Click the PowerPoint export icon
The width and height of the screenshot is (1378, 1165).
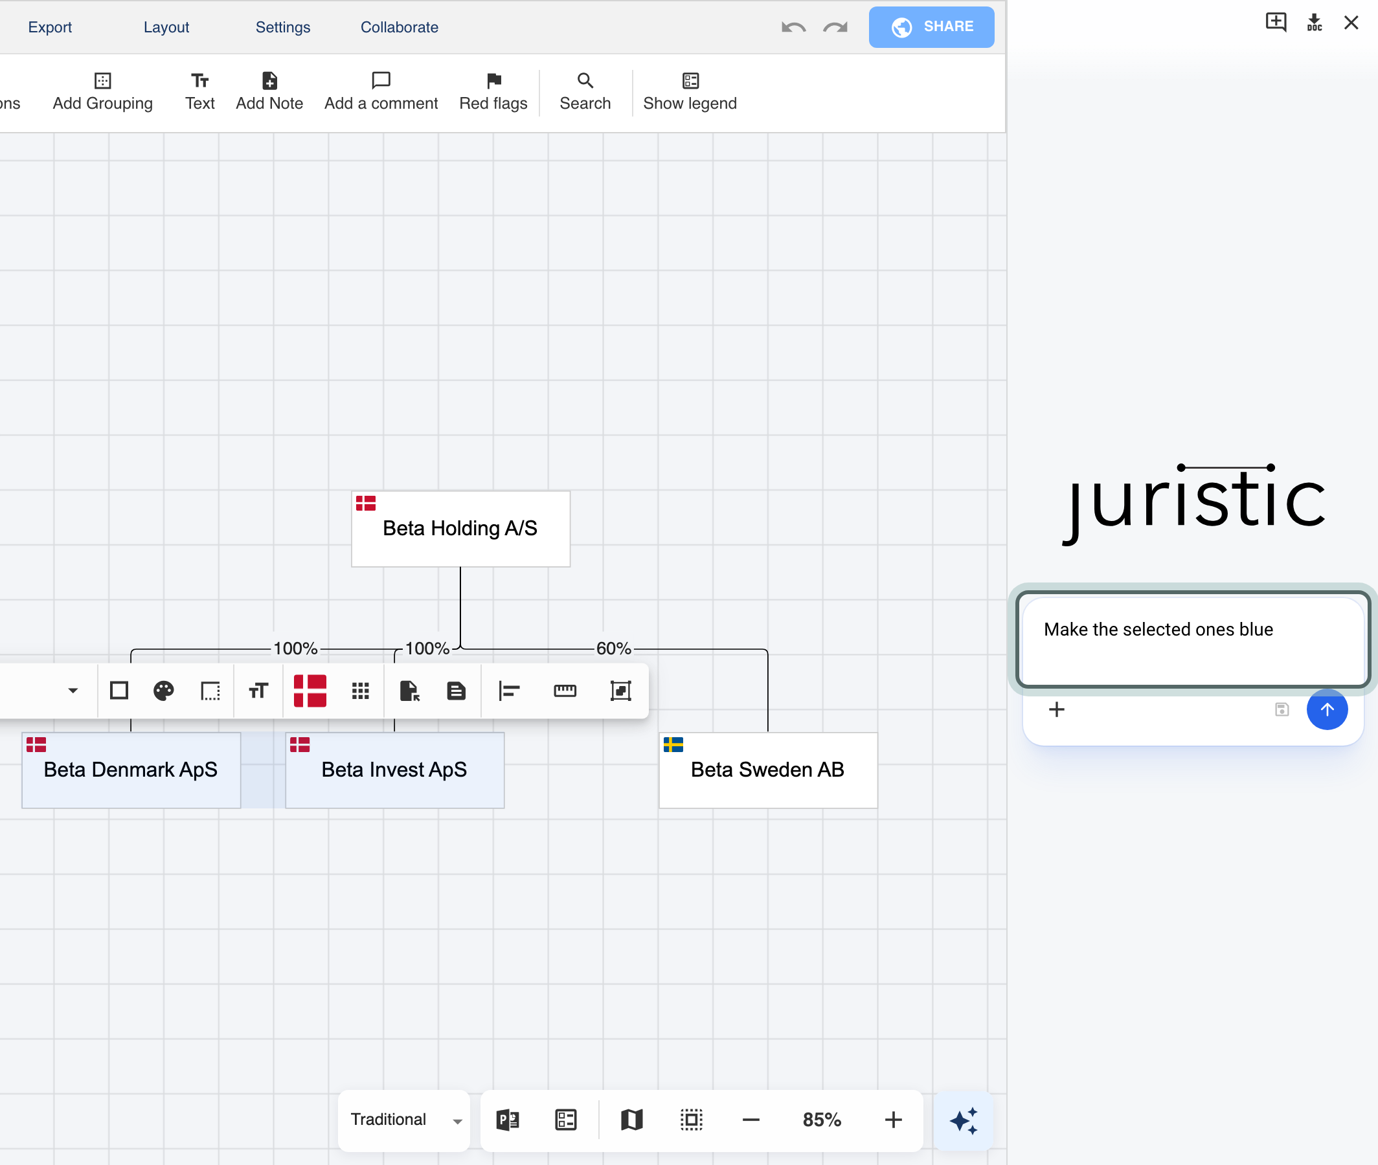pyautogui.click(x=507, y=1120)
